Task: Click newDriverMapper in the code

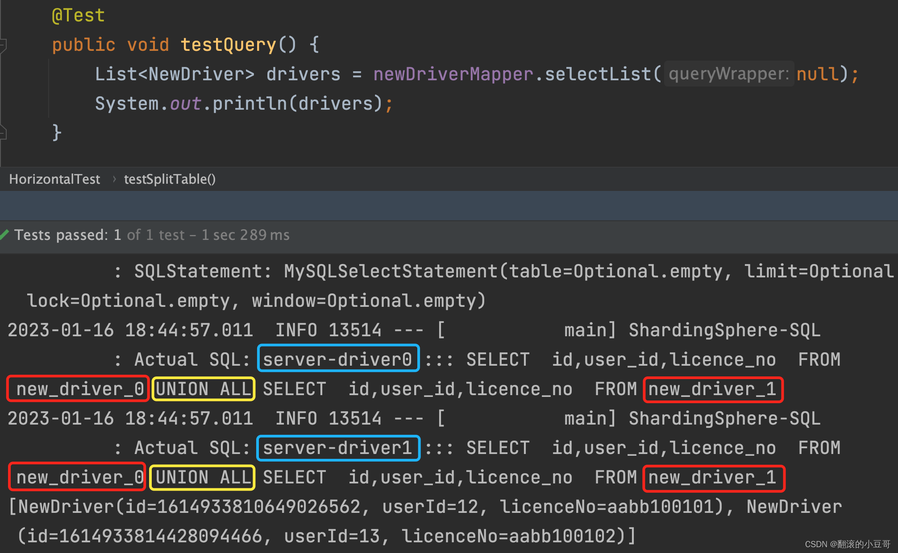Action: [453, 74]
